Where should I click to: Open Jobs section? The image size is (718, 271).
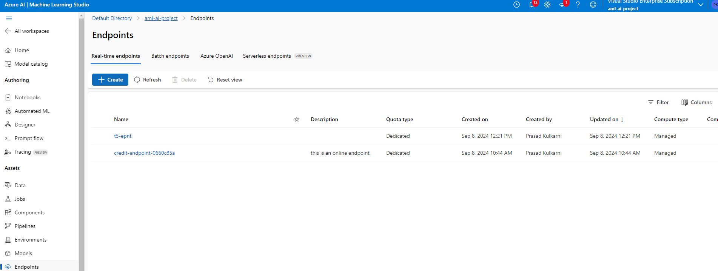click(x=15, y=199)
